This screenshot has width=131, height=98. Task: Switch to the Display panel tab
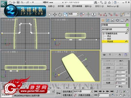pos(122,20)
